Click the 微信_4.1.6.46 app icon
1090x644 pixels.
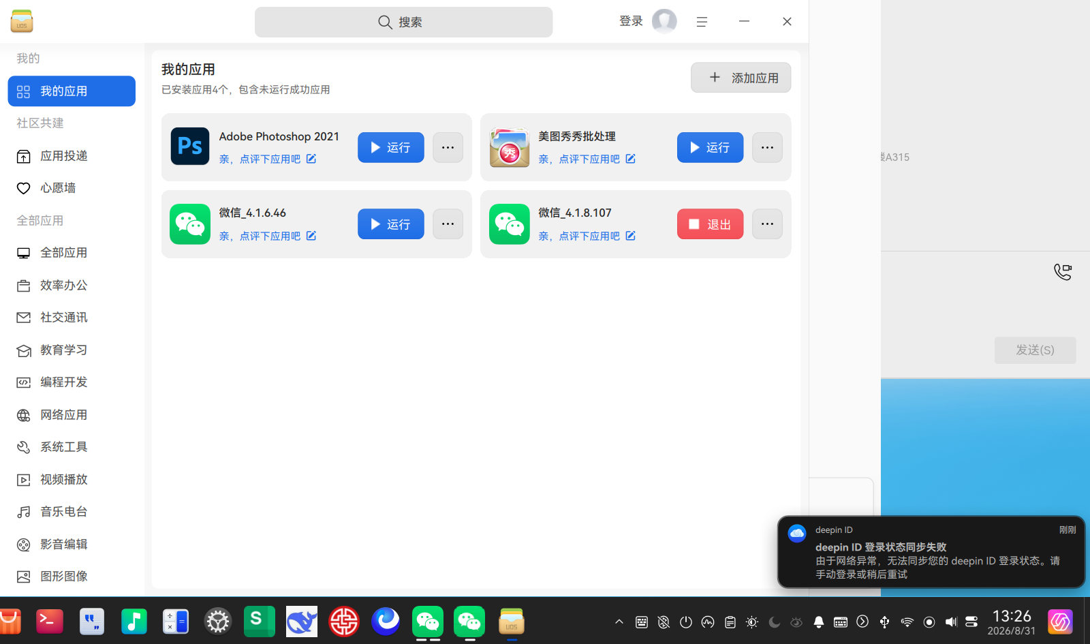click(x=190, y=224)
